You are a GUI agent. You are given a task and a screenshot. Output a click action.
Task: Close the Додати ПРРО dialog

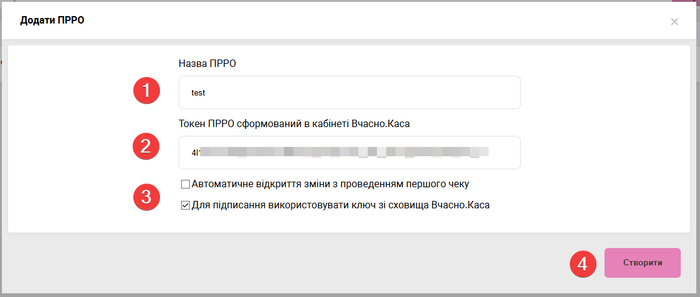click(675, 22)
